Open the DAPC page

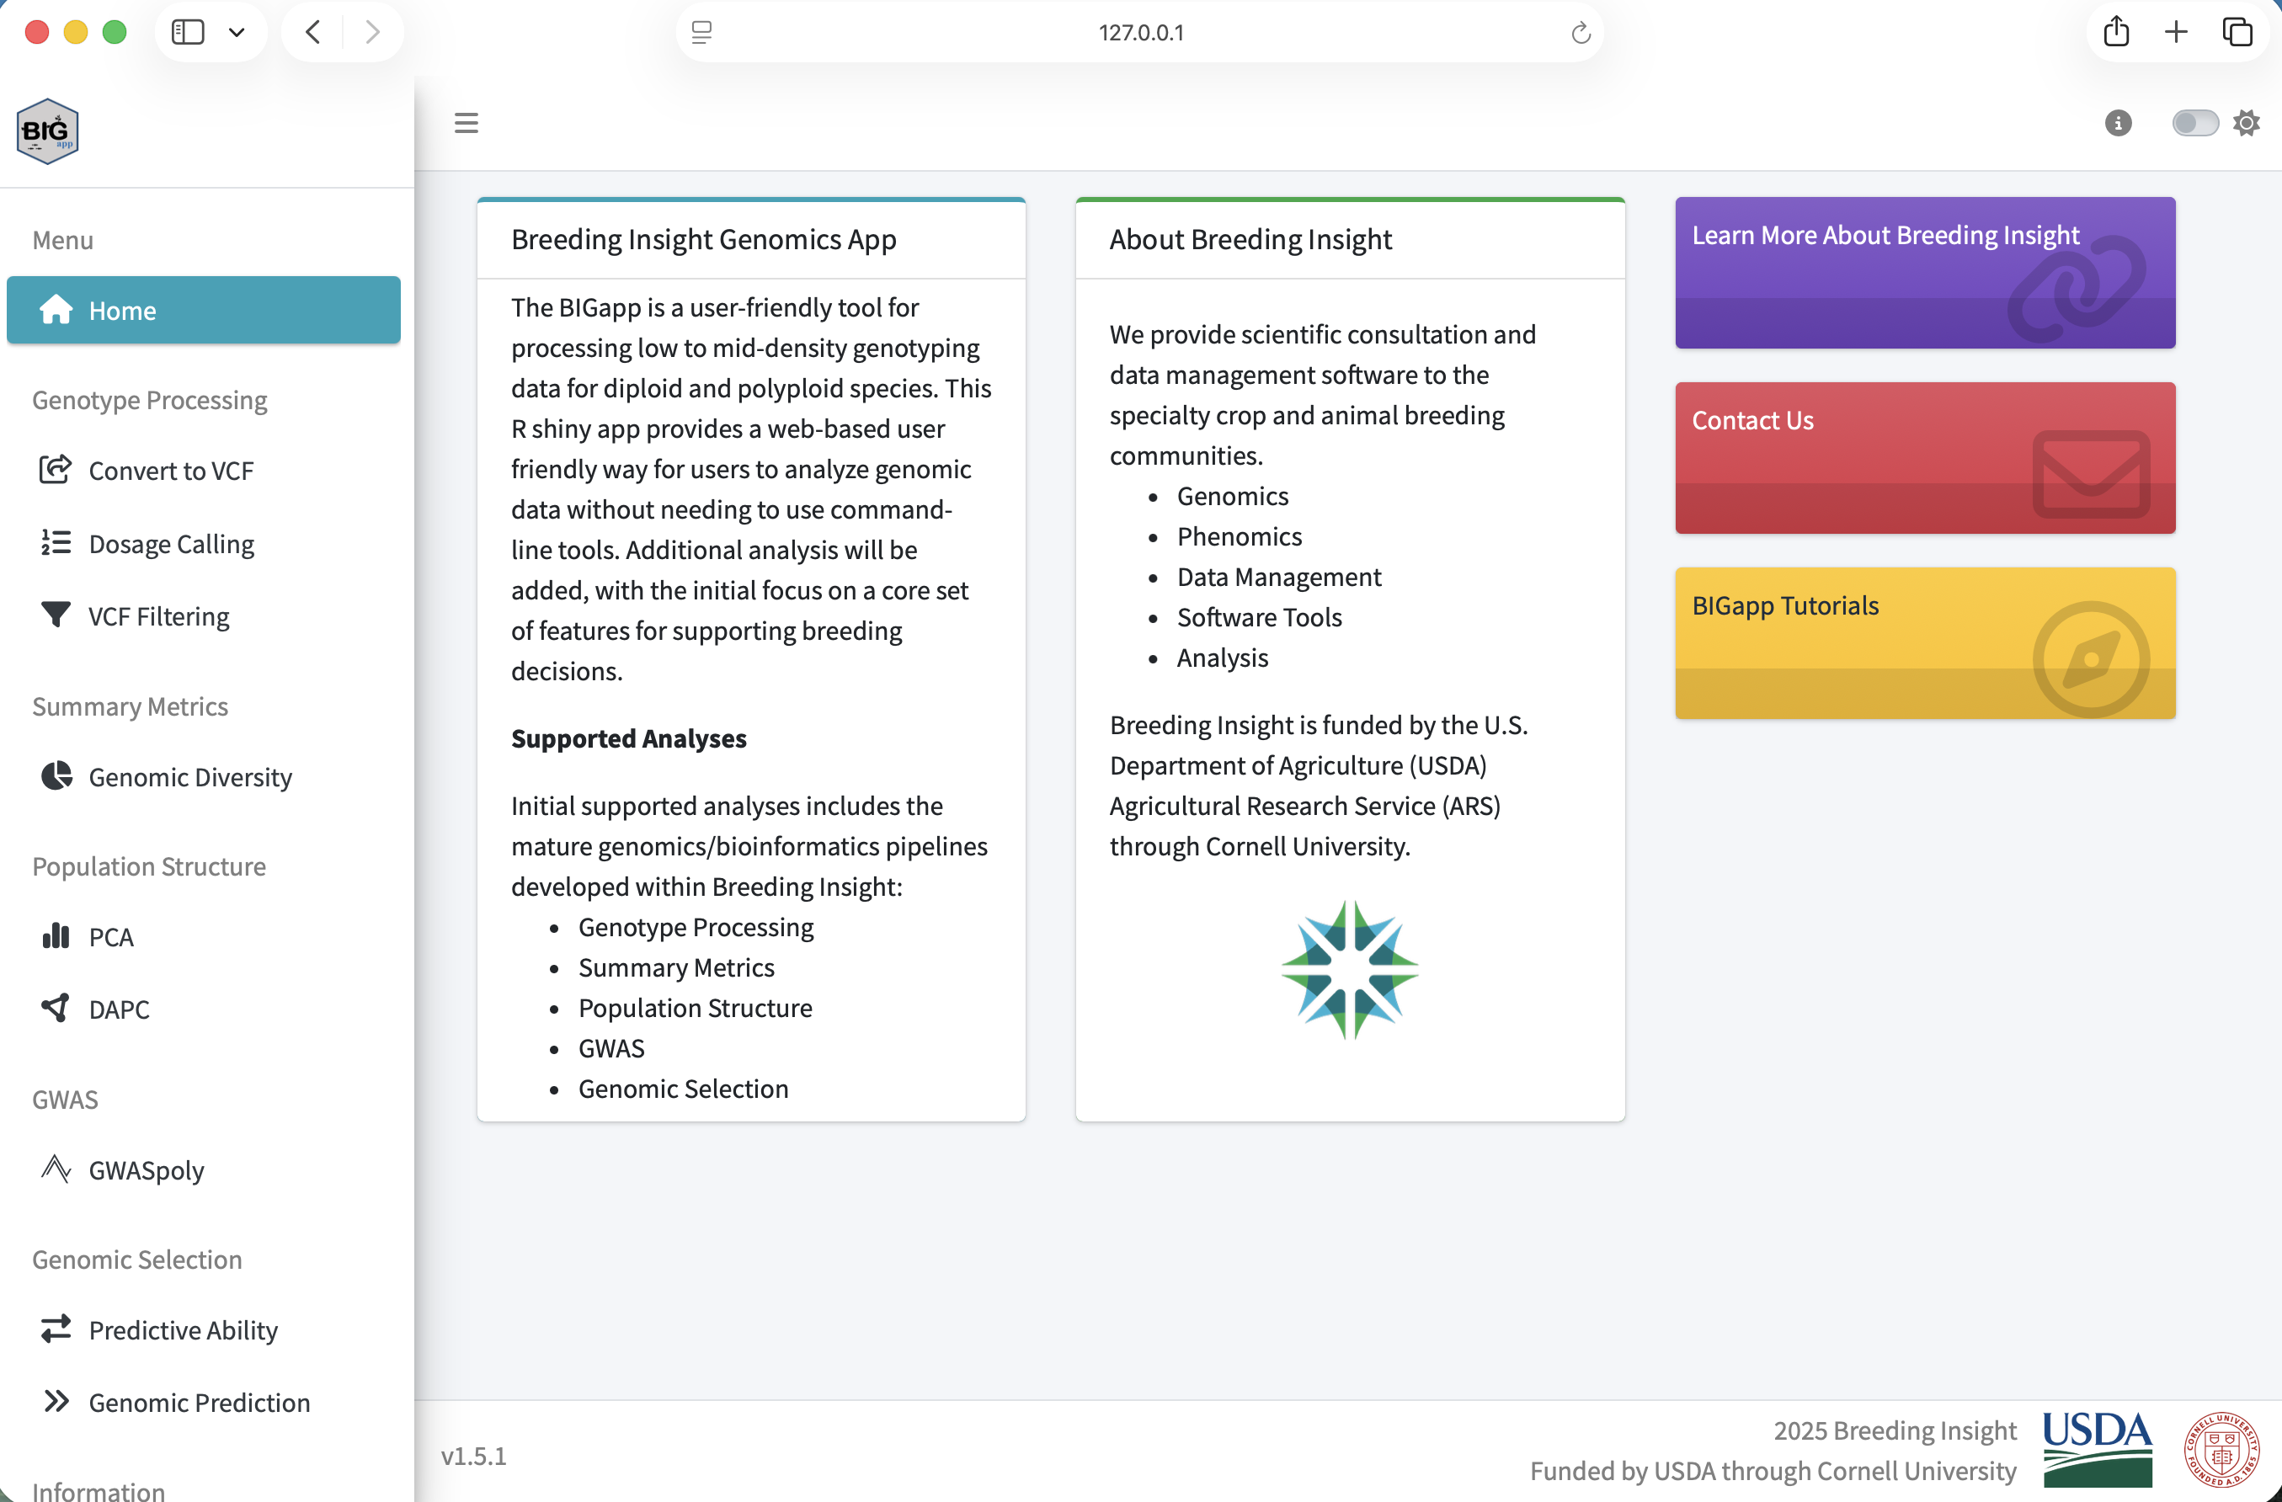point(203,1009)
